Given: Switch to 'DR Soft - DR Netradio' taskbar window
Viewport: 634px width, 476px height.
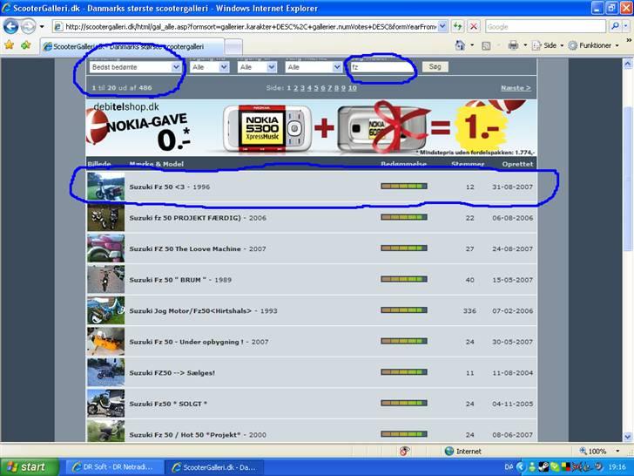Looking at the screenshot, I should tap(113, 466).
